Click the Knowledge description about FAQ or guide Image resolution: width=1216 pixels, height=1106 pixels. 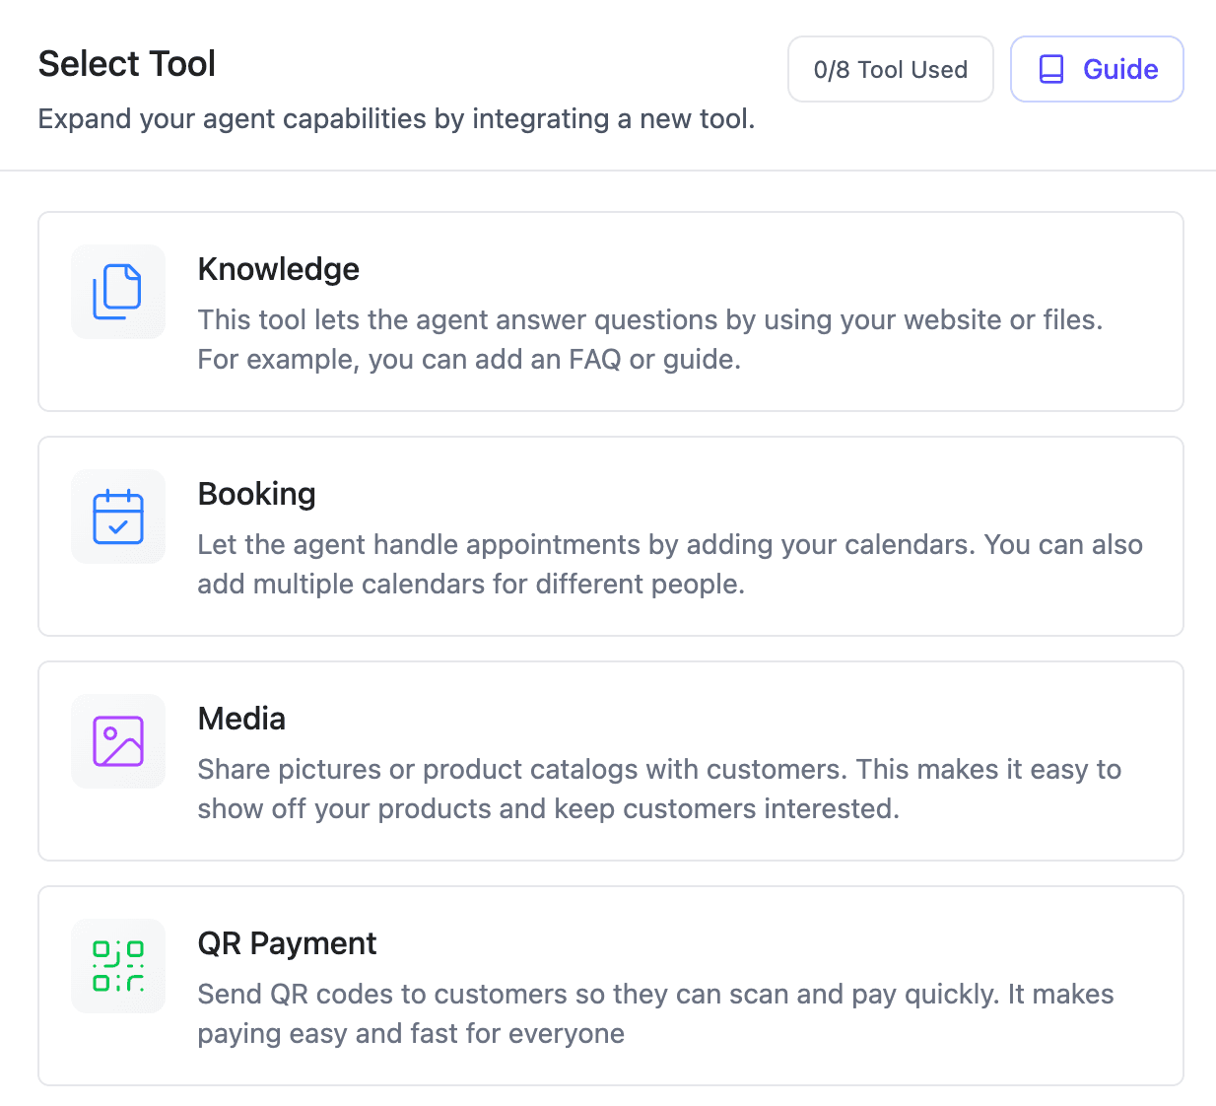point(649,340)
